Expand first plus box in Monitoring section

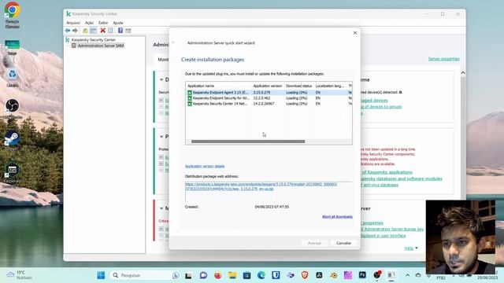click(161, 229)
